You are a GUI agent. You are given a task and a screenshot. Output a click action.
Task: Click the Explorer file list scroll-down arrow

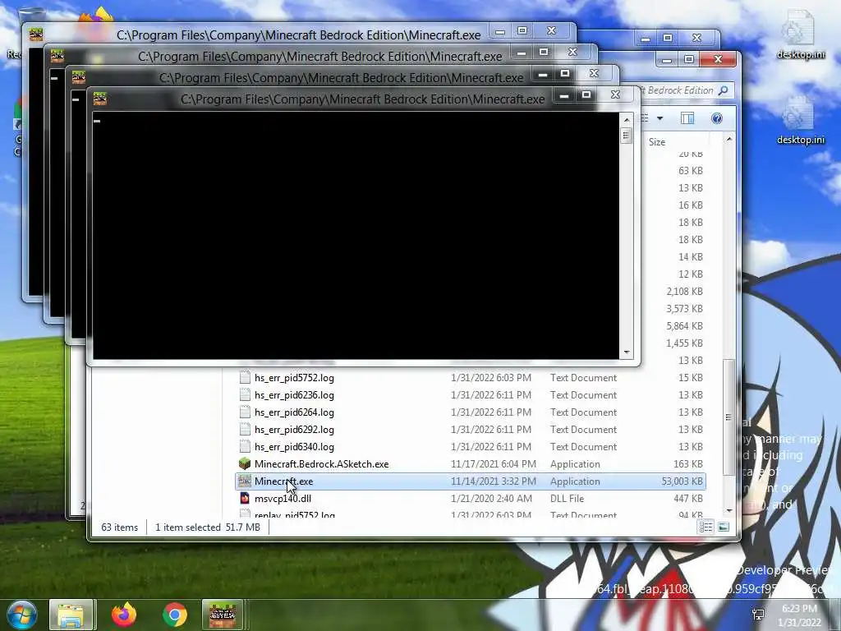tap(729, 511)
